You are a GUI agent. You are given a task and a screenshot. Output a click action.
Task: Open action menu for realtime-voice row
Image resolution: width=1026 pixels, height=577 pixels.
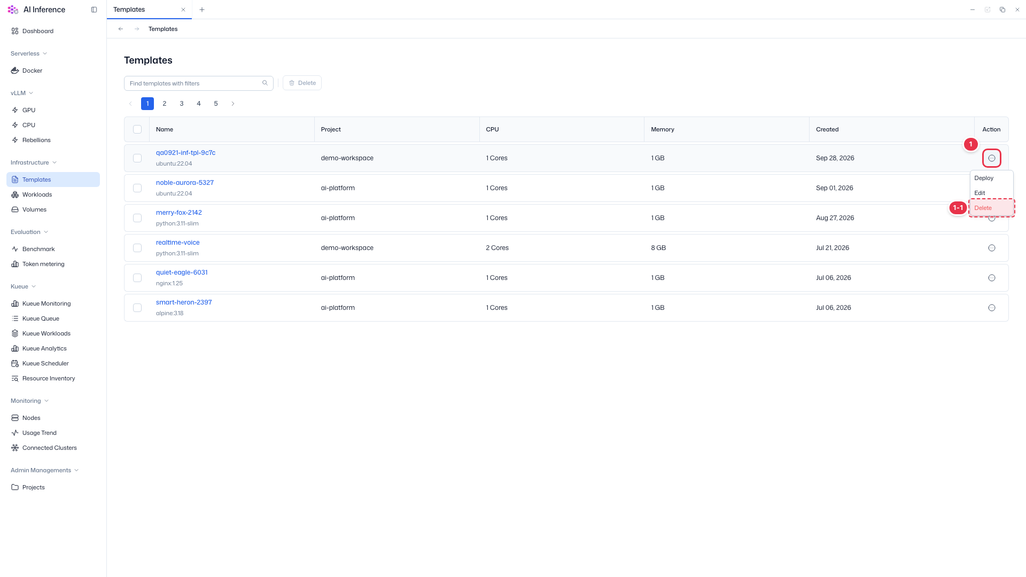click(992, 248)
